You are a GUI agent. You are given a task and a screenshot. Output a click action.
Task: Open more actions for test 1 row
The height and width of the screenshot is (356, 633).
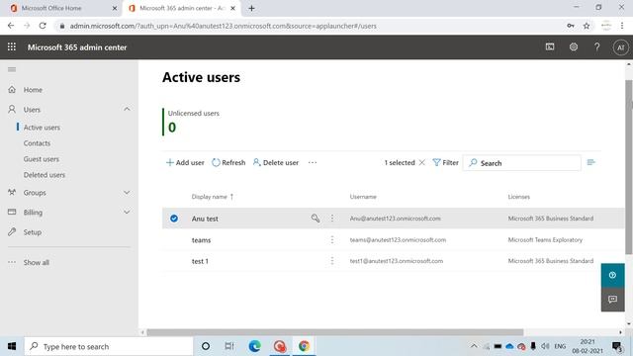point(332,261)
